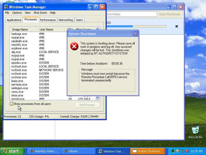Open the Shut Down menu
206x155 pixels.
pyautogui.click(x=40, y=13)
